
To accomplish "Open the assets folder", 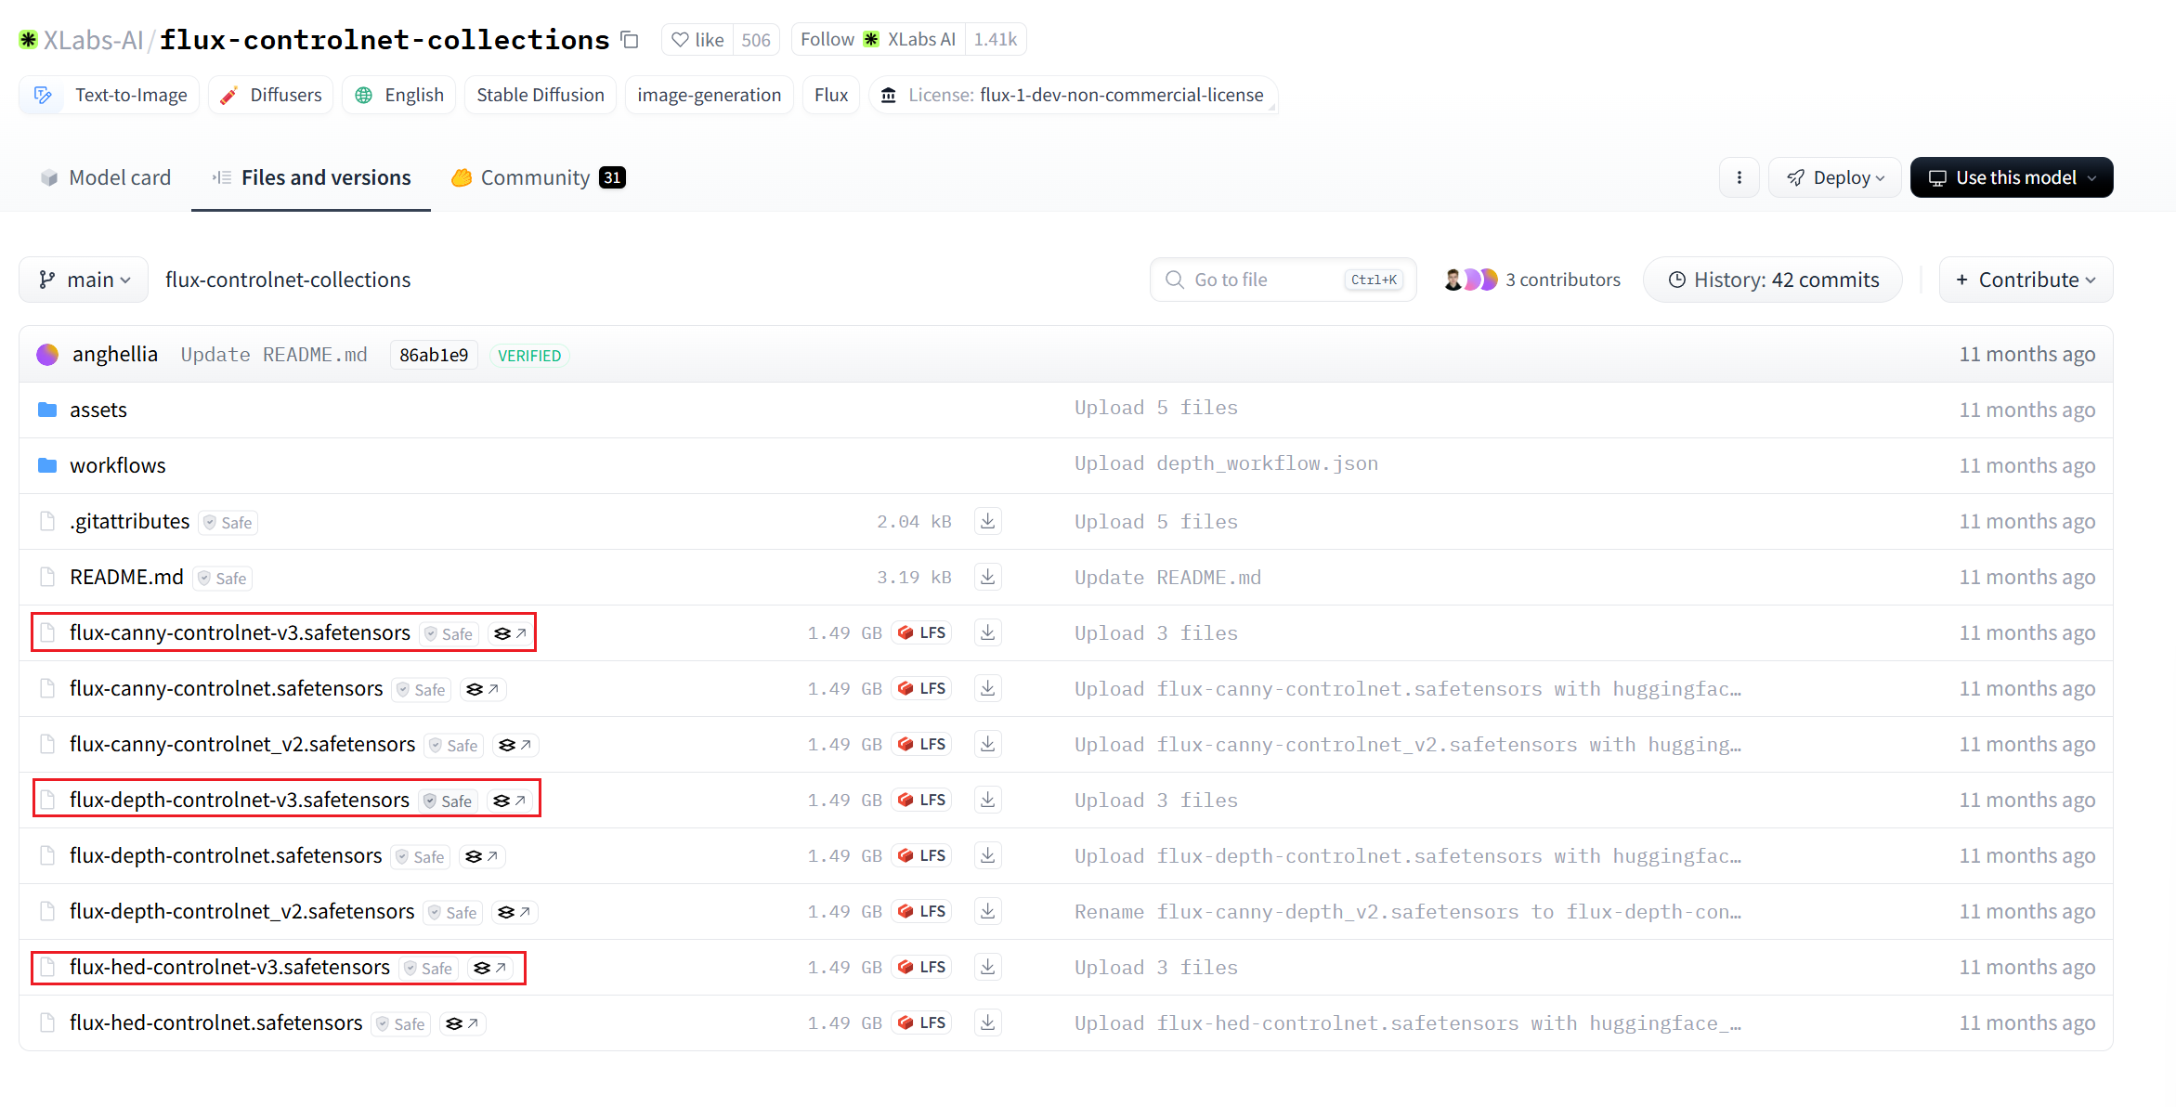I will coord(98,410).
